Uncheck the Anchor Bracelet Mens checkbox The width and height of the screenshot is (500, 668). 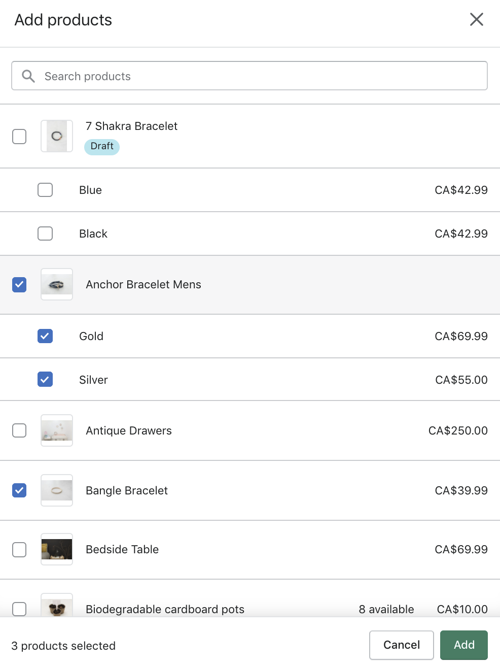pyautogui.click(x=19, y=285)
